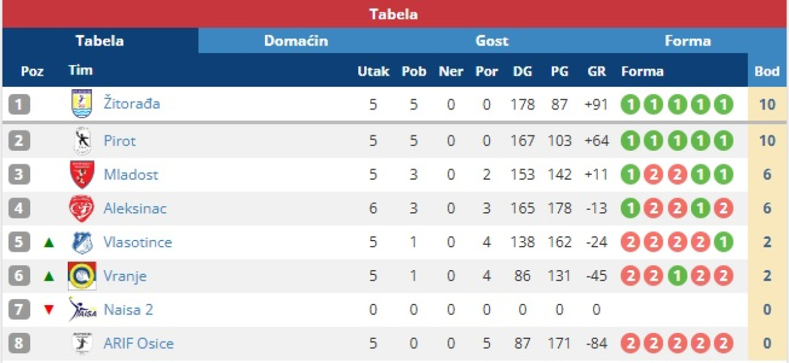
Task: Click the Mladost team logo
Action: click(x=81, y=175)
